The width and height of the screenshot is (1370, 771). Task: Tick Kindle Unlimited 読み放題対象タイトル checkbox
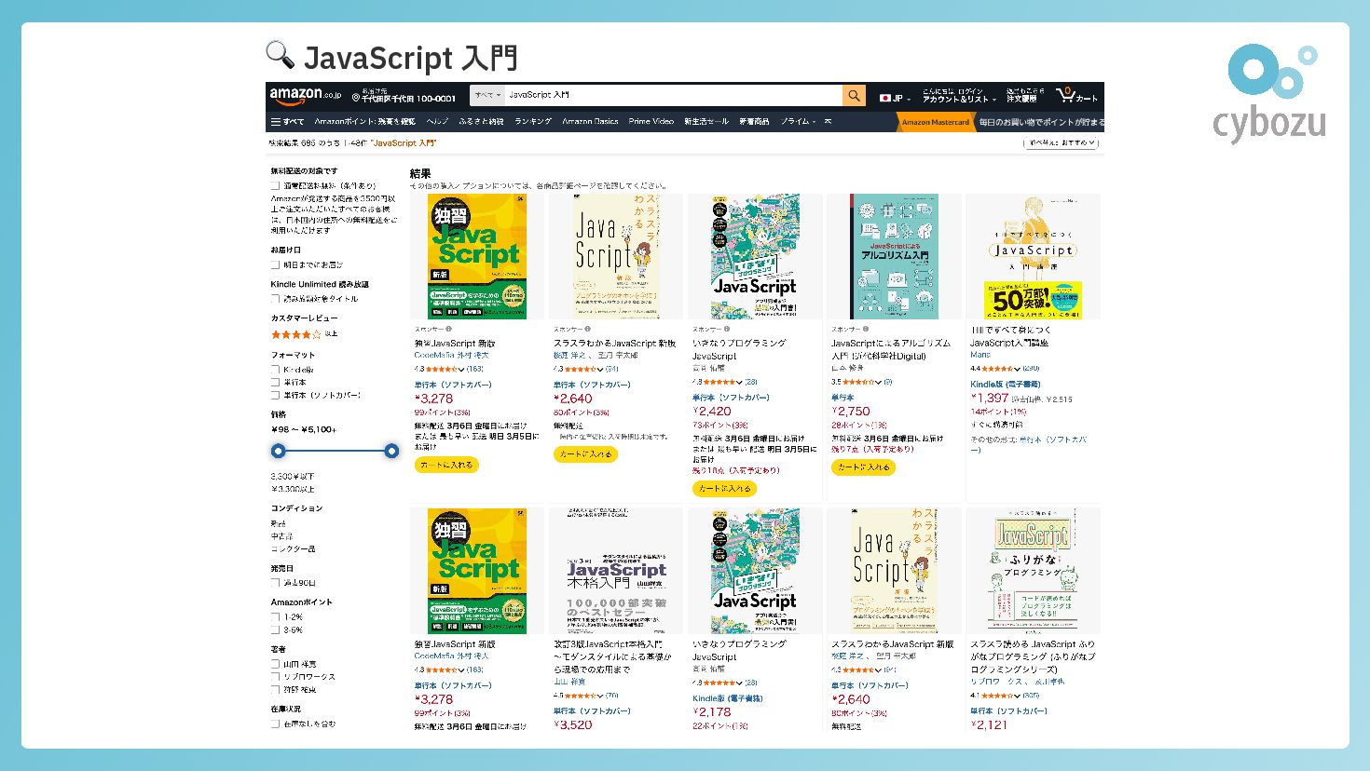pos(275,299)
